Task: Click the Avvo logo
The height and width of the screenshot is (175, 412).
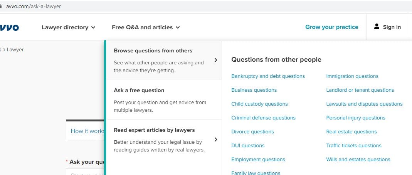Action: pos(9,27)
